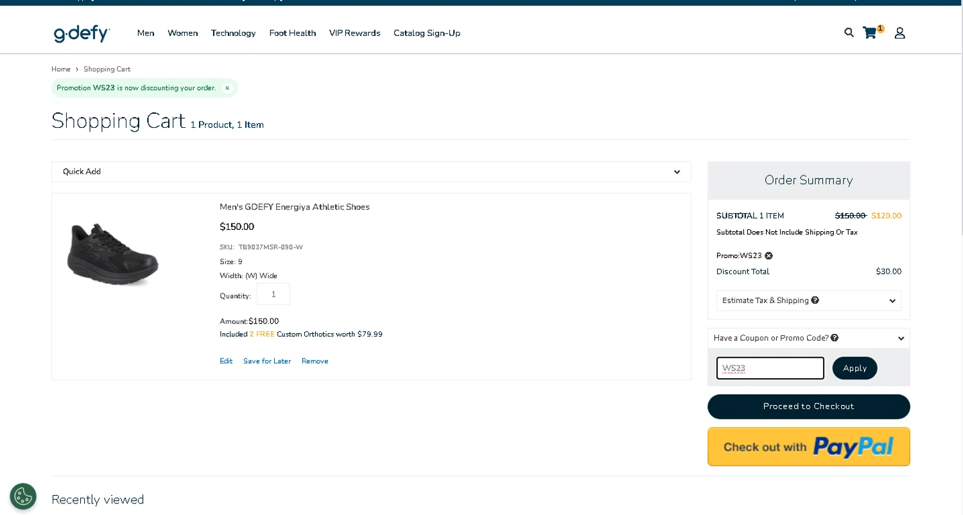Show Estimate Tax & Shipping help icon
The width and height of the screenshot is (963, 515).
tap(815, 300)
